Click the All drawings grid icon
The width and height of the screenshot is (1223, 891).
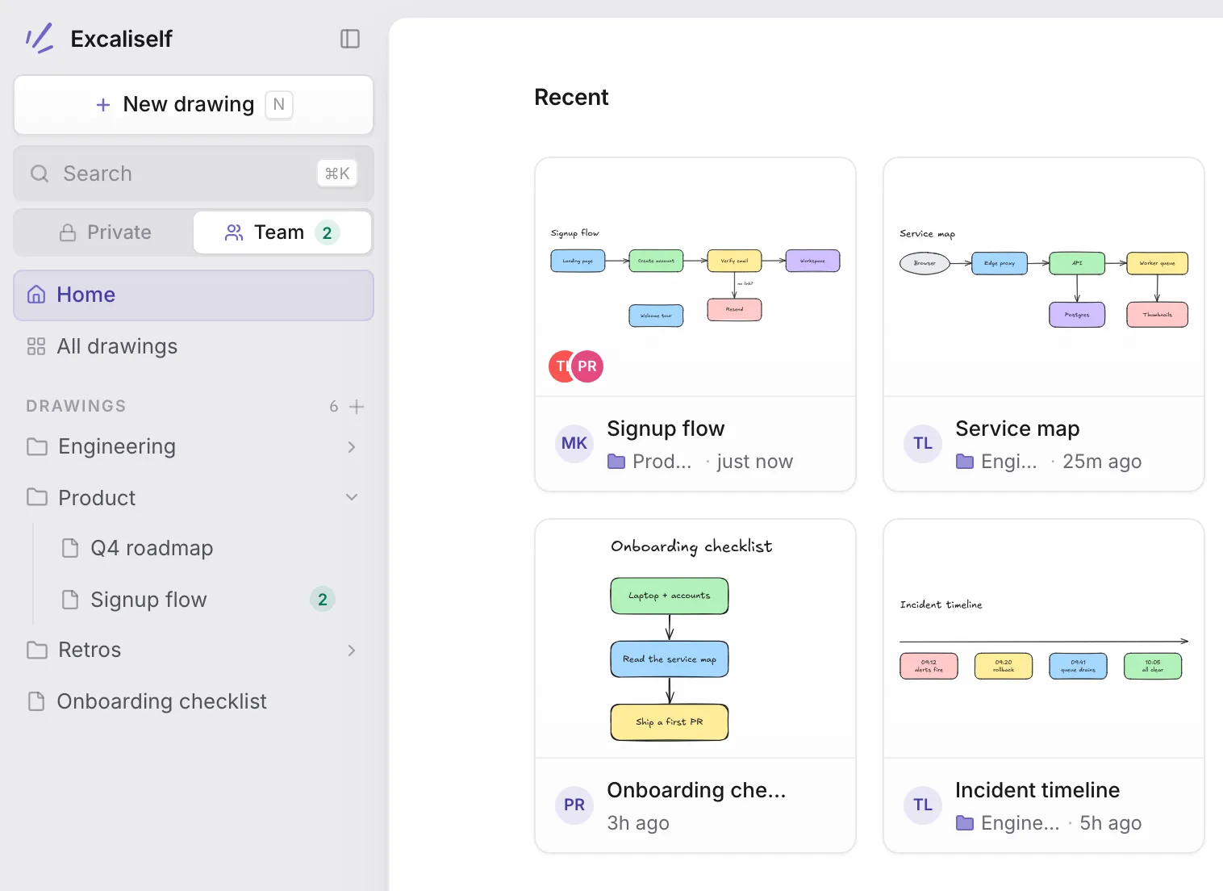point(36,347)
